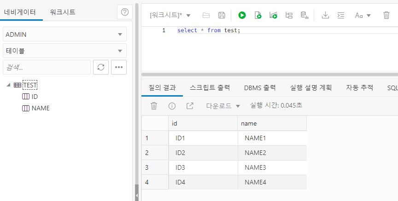This screenshot has height=201, width=398.
Task: Click the database load data icon
Action: coord(304,15)
